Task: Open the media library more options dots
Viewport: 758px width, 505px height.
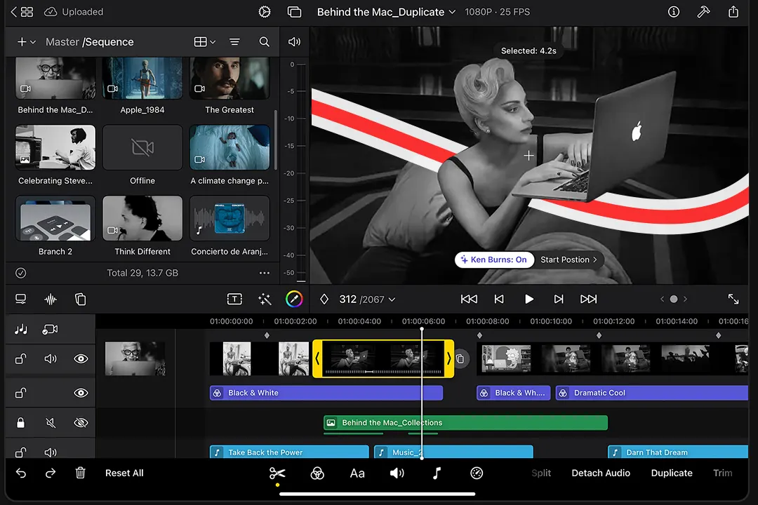Action: click(265, 273)
